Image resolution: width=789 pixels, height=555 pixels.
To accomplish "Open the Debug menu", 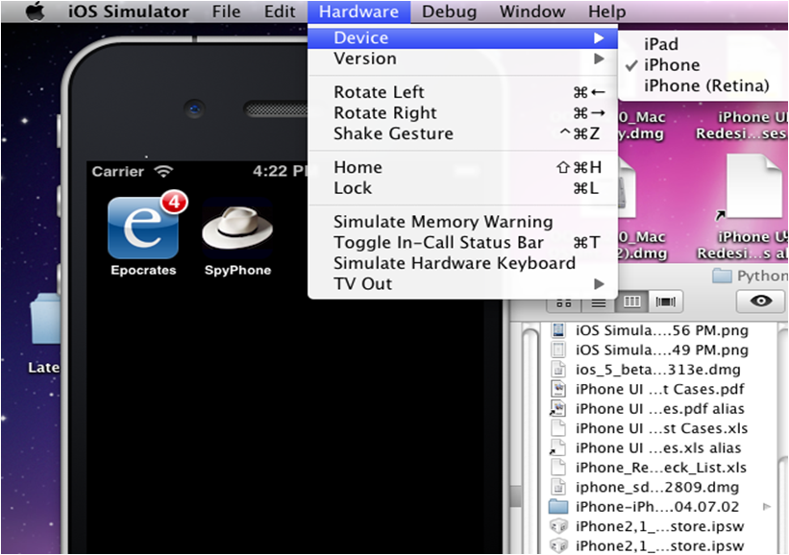I will (x=449, y=12).
